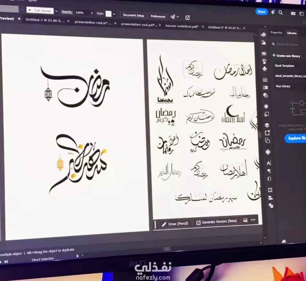Open the Transform panel icon
Screen dimensions: 306x281
[270, 190]
